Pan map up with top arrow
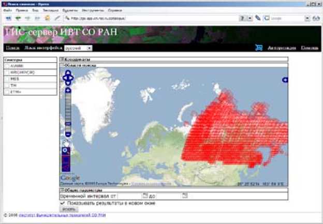The width and height of the screenshot is (323, 224). tap(68, 72)
